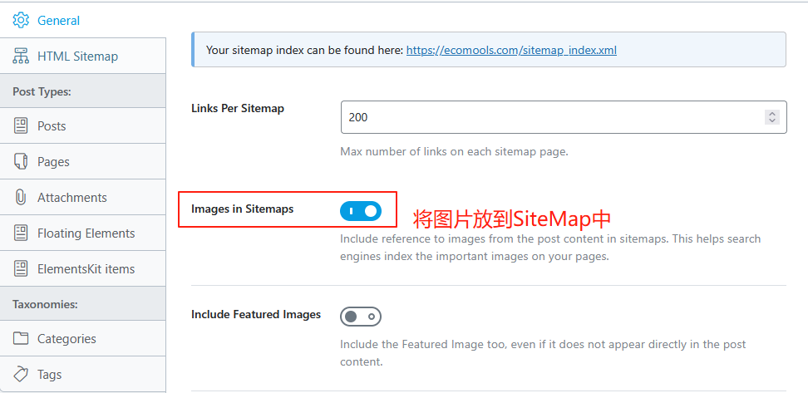Click the Pages icon in sidebar

(21, 162)
